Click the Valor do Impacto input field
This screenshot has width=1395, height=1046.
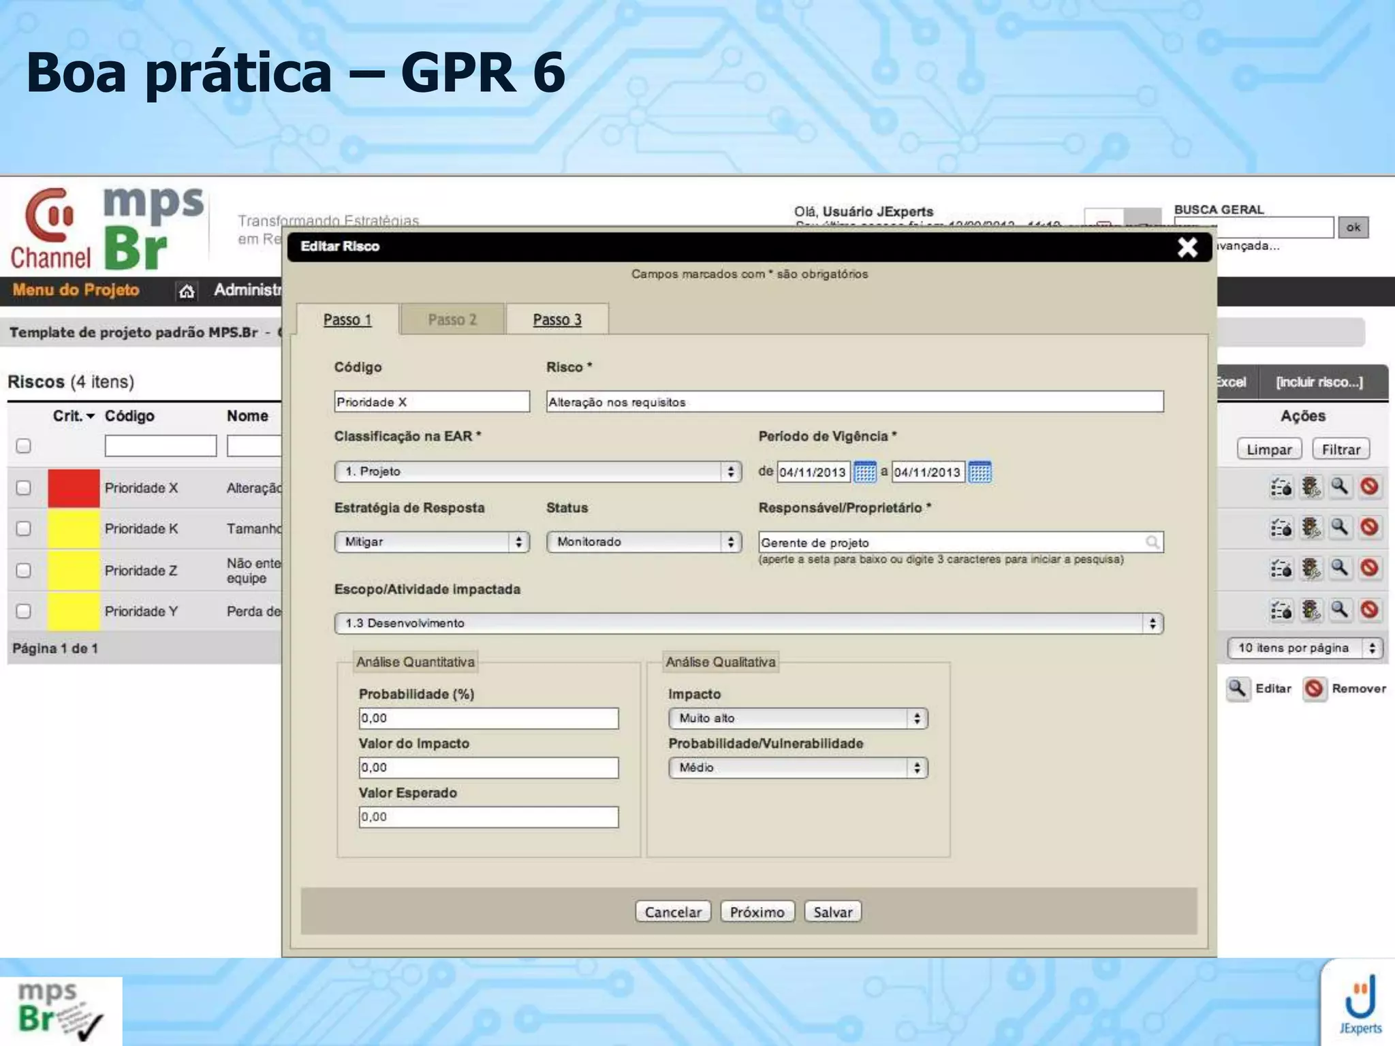tap(488, 767)
